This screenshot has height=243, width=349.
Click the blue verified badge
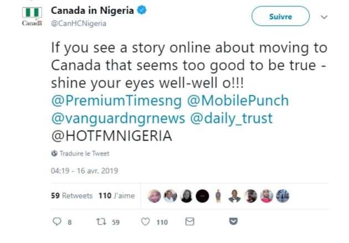142,10
